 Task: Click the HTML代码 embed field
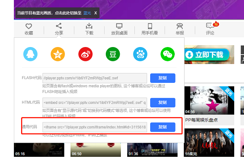[x=95, y=102]
